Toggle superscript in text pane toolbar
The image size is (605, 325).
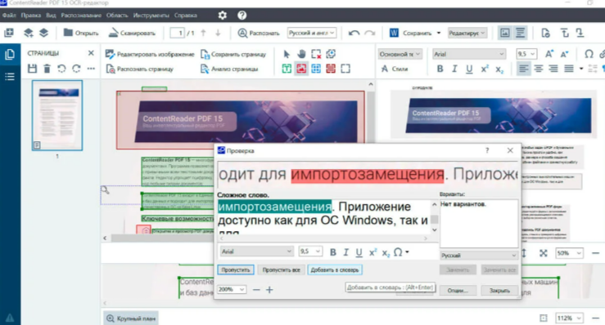(x=484, y=69)
